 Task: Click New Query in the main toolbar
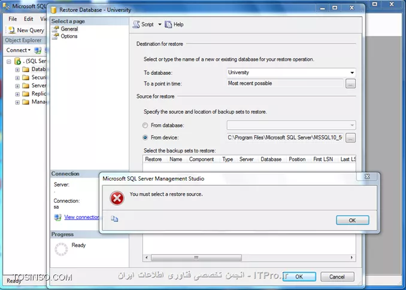26,30
